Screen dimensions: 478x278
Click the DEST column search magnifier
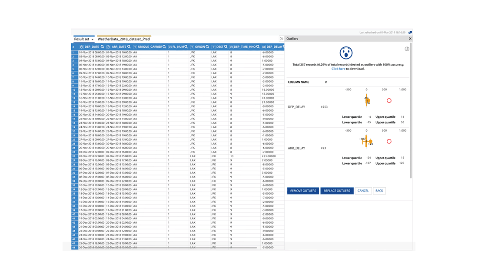[x=226, y=46]
